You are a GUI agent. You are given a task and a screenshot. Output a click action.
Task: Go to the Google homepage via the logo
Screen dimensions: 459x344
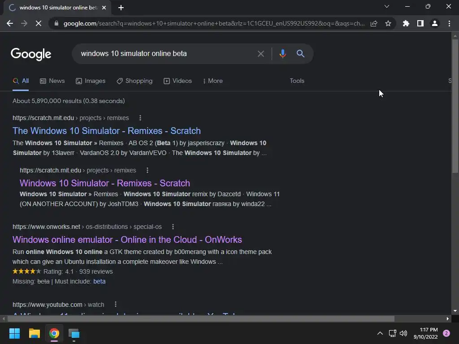click(x=31, y=54)
